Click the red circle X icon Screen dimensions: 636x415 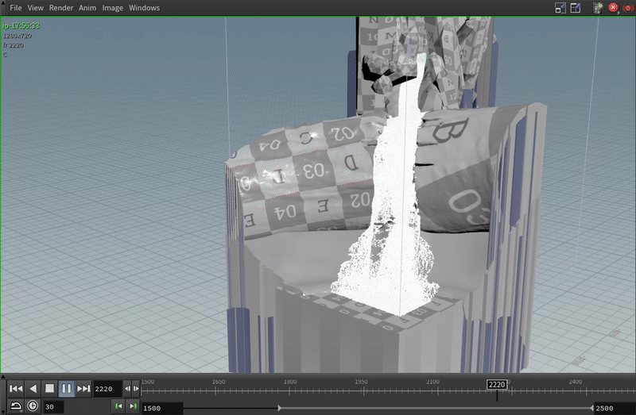click(x=613, y=8)
